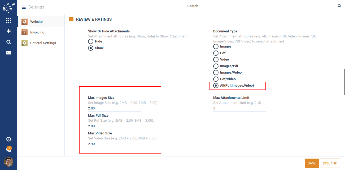Viewport: 345px width, 170px height.
Task: Click the DISCARD button
Action: tap(330, 163)
